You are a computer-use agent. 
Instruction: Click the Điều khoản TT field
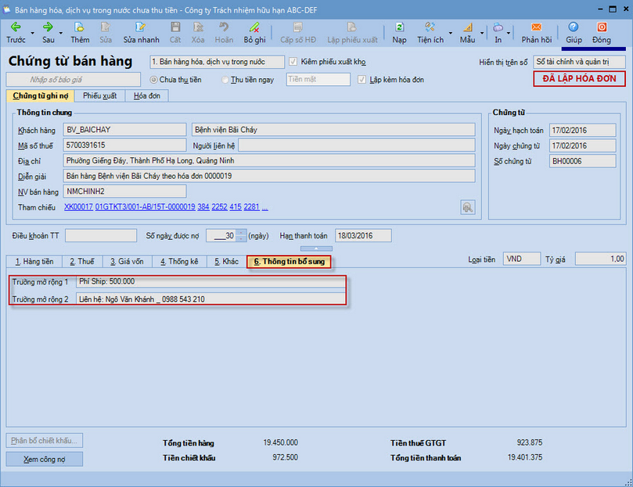point(101,235)
